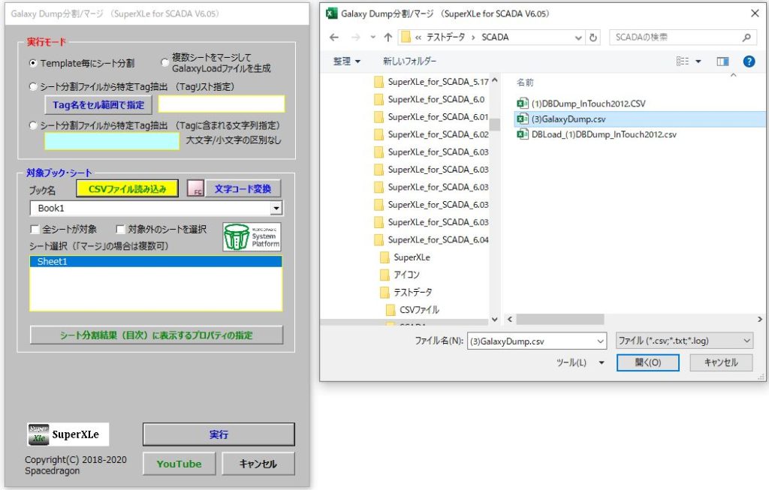Screen dimensions: 769x490
Task: Click the cyan Tag string input field
Action: pos(112,141)
